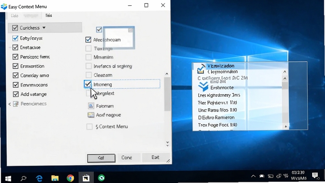Uncheck the Enstaclice checkbox
This screenshot has height=183, width=325.
point(15,48)
